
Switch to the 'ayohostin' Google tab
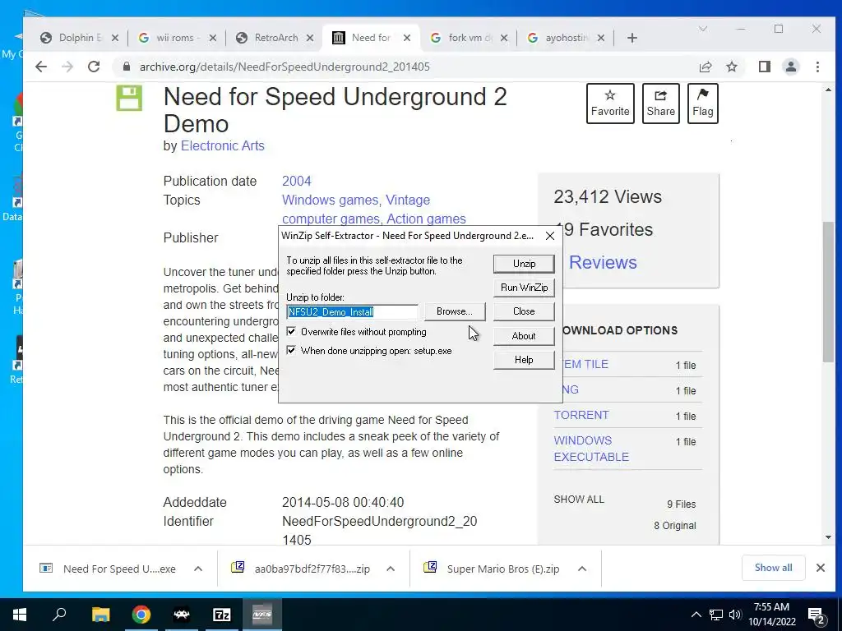point(566,38)
